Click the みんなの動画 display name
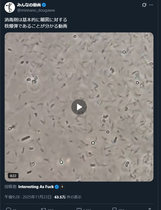The height and width of the screenshot is (210, 161). tap(29, 5)
